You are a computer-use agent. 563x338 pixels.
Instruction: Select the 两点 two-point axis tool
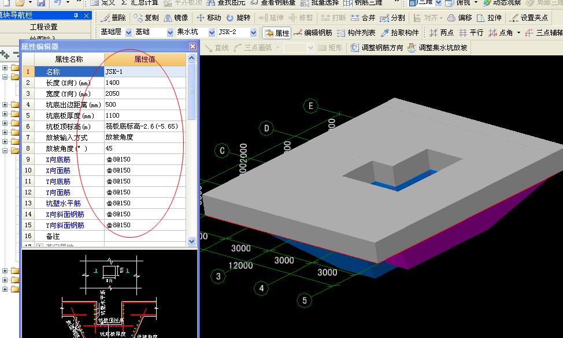point(442,33)
